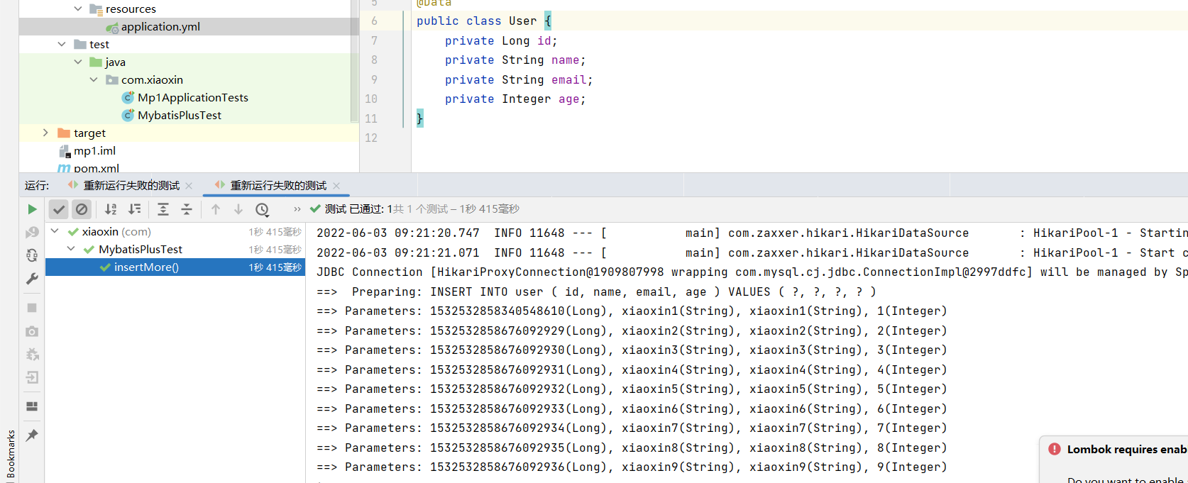Screen dimensions: 1188x483
Task: Click the project tree vertical scrollbar
Action: pos(355,60)
